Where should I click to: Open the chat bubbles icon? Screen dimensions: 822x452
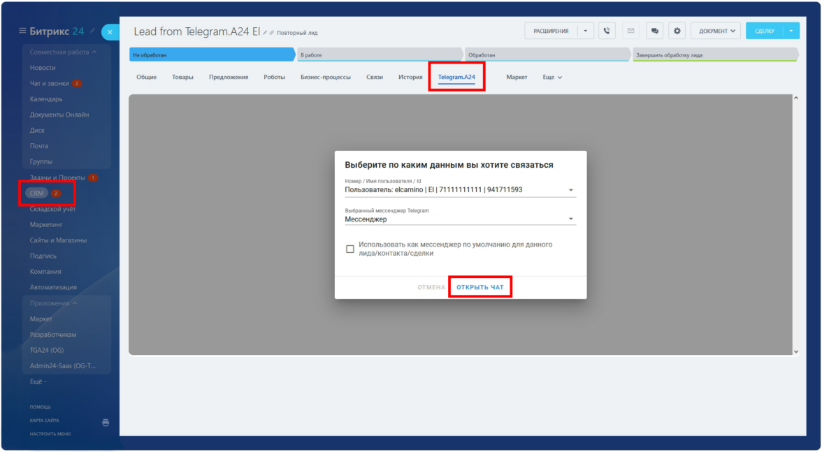coord(655,31)
